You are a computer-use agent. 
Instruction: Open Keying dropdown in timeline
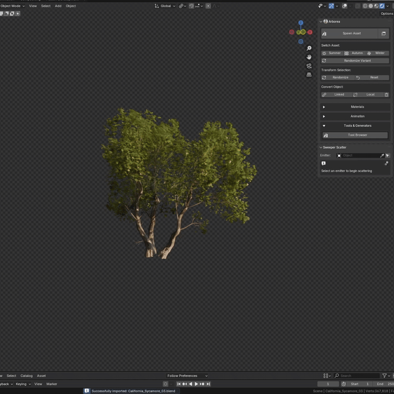(x=23, y=384)
